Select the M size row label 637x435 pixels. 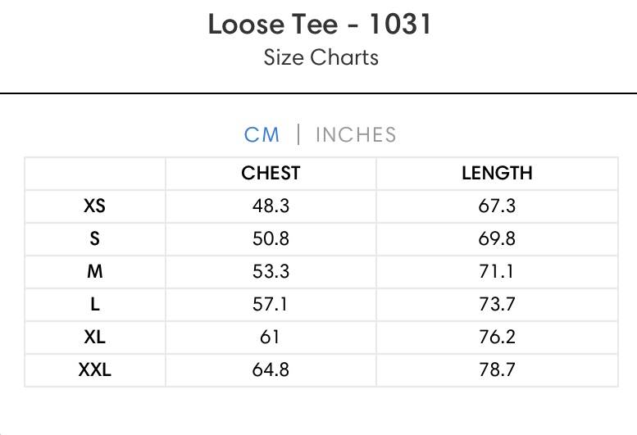tap(94, 271)
